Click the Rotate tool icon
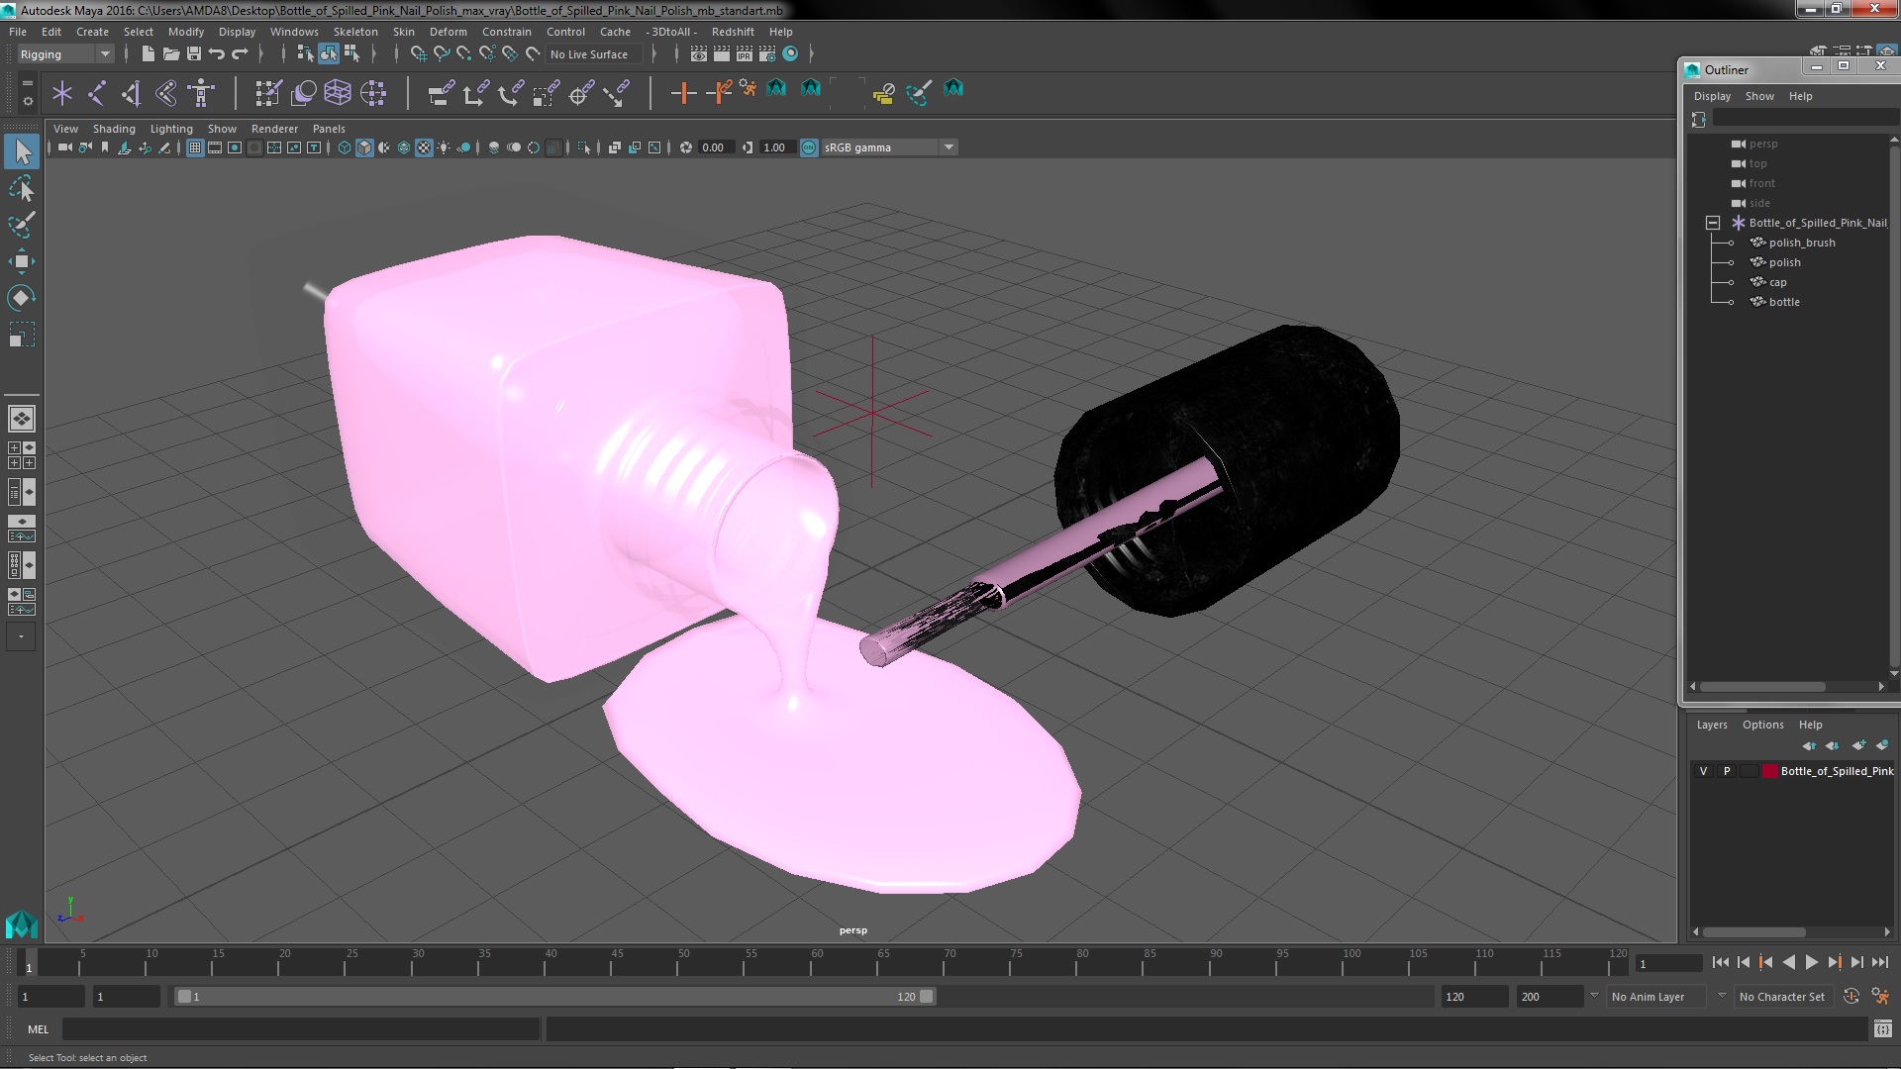 click(21, 298)
